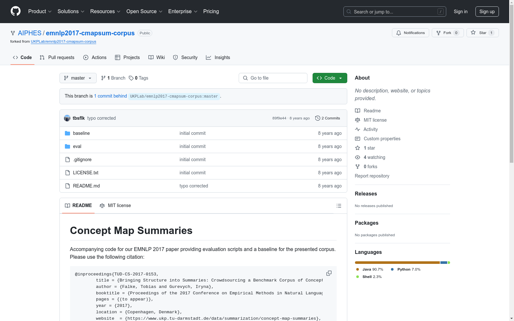The width and height of the screenshot is (514, 321).
Task: Click the fork icon beside 0 forks
Action: click(x=358, y=167)
